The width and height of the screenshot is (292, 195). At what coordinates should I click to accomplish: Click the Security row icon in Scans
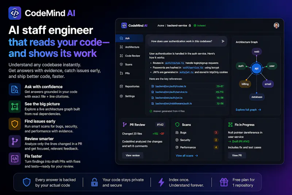[177, 140]
